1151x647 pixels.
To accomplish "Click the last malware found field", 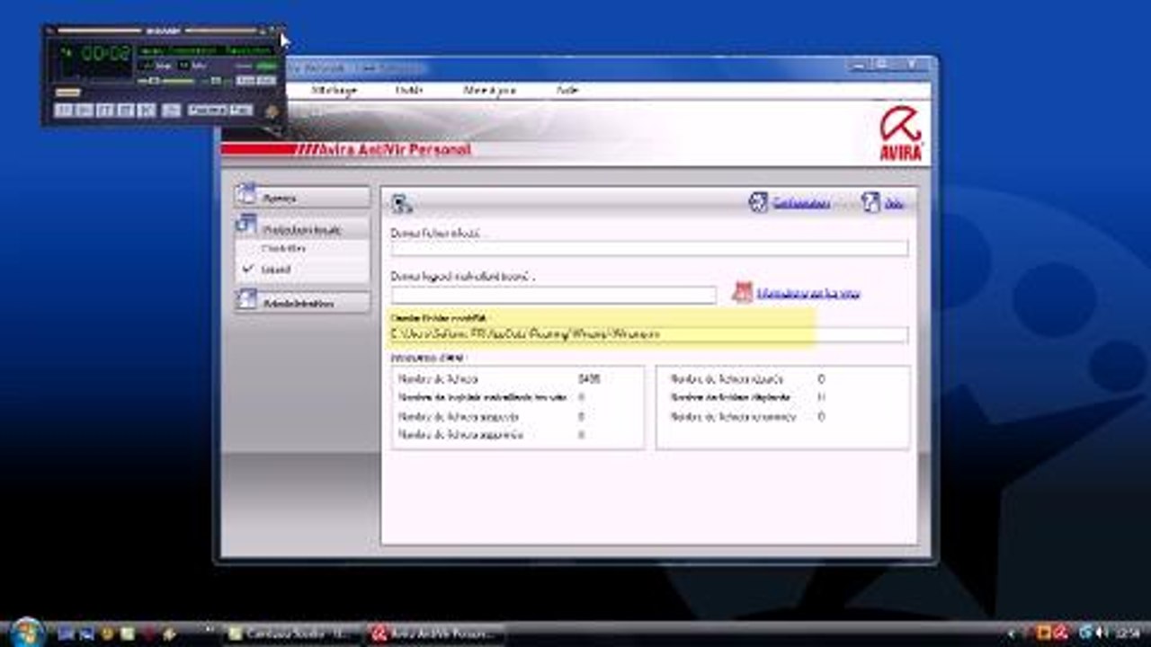I will [554, 295].
